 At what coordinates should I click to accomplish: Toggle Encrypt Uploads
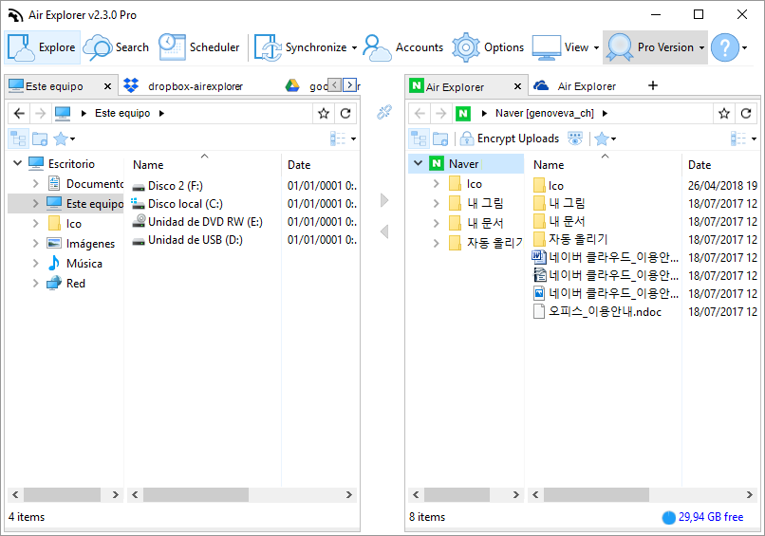pos(510,139)
